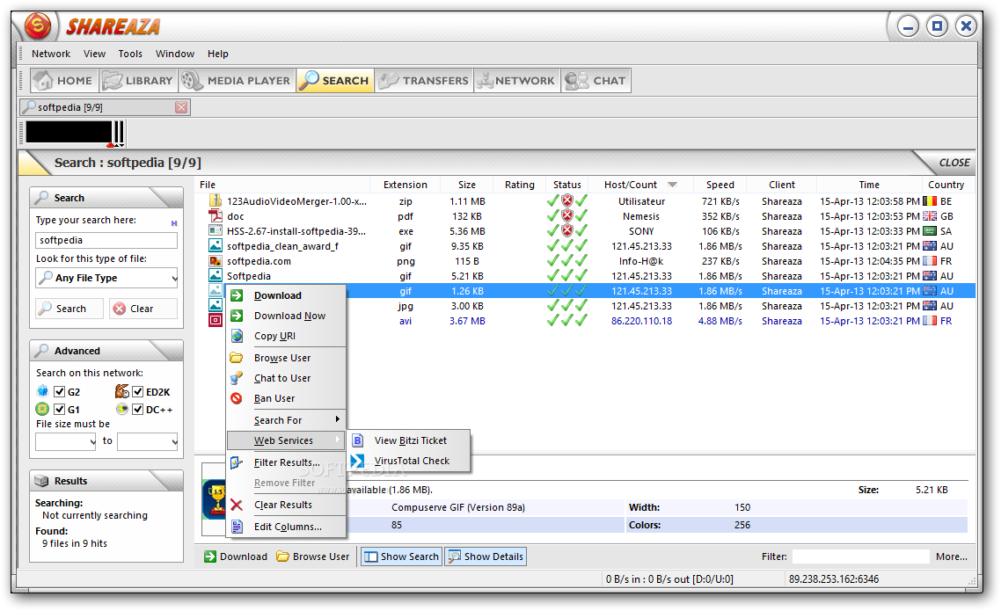Click the trophy thumbnail in details pane
This screenshot has width=1001, height=611.
215,499
